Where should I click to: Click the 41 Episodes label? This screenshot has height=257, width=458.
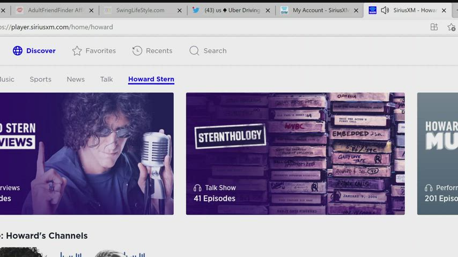(215, 199)
